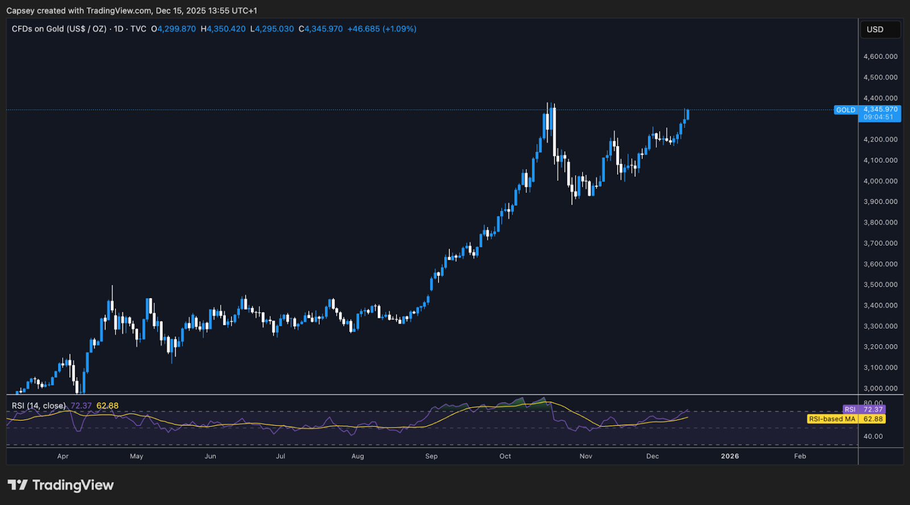Click the 3,000.000 price scale label
Viewport: 910px width, 505px height.
click(x=880, y=388)
